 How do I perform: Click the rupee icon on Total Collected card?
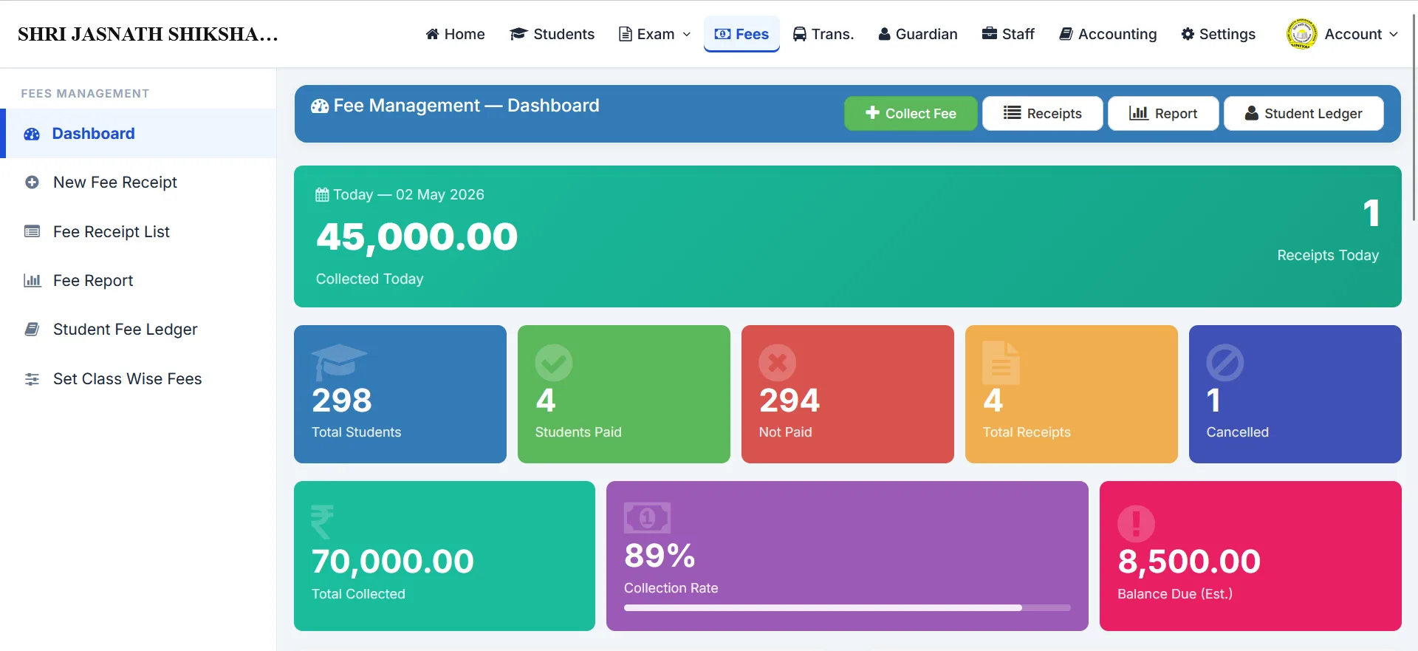[x=322, y=522]
